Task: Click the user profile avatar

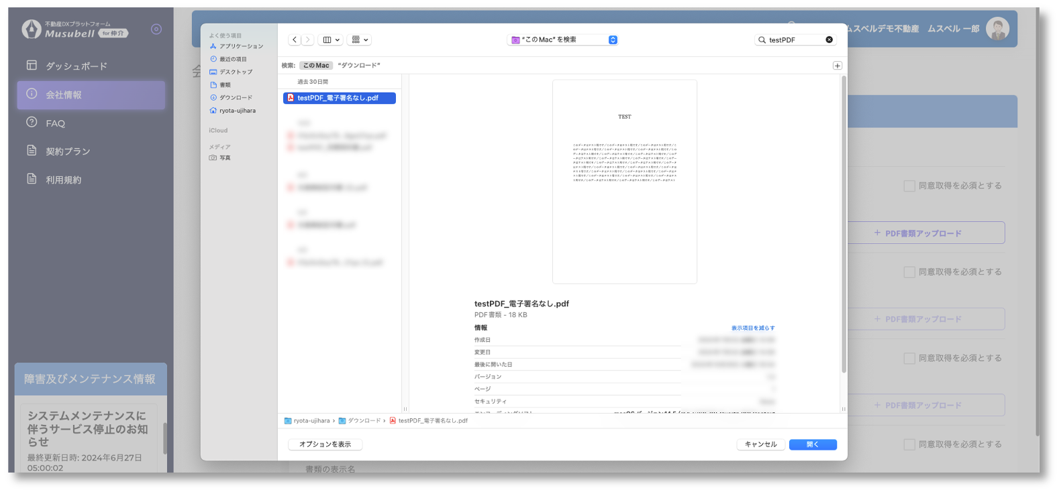Action: point(997,29)
